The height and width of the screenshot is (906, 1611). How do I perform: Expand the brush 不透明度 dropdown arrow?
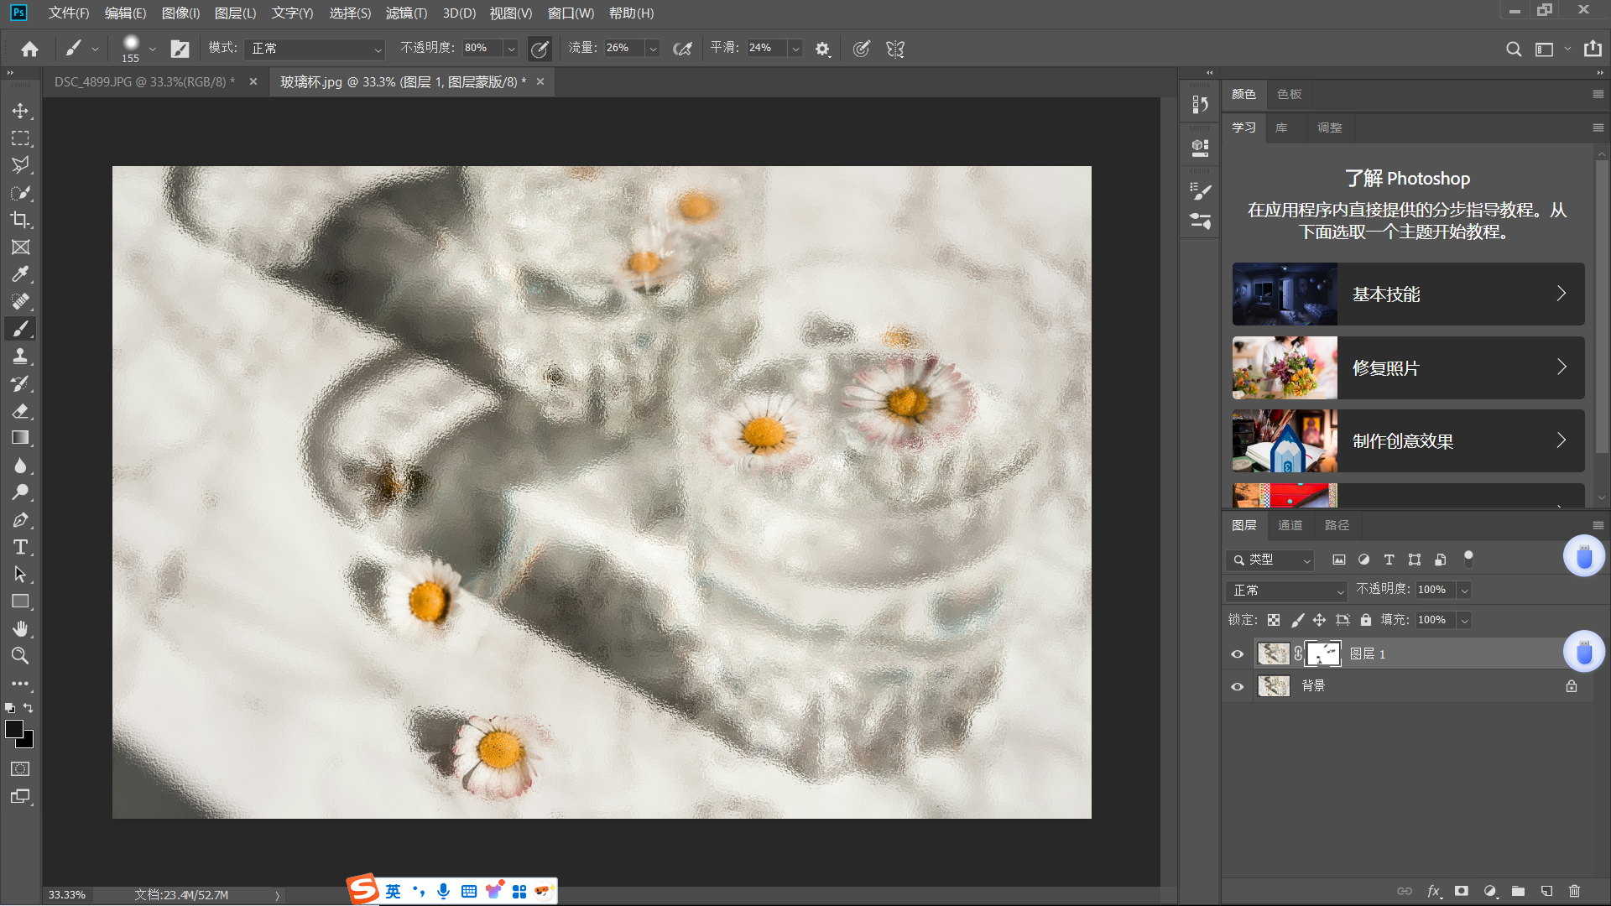point(510,49)
